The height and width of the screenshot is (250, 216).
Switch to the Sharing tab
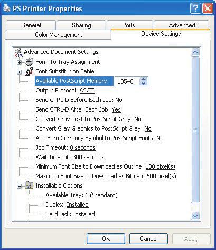point(81,25)
